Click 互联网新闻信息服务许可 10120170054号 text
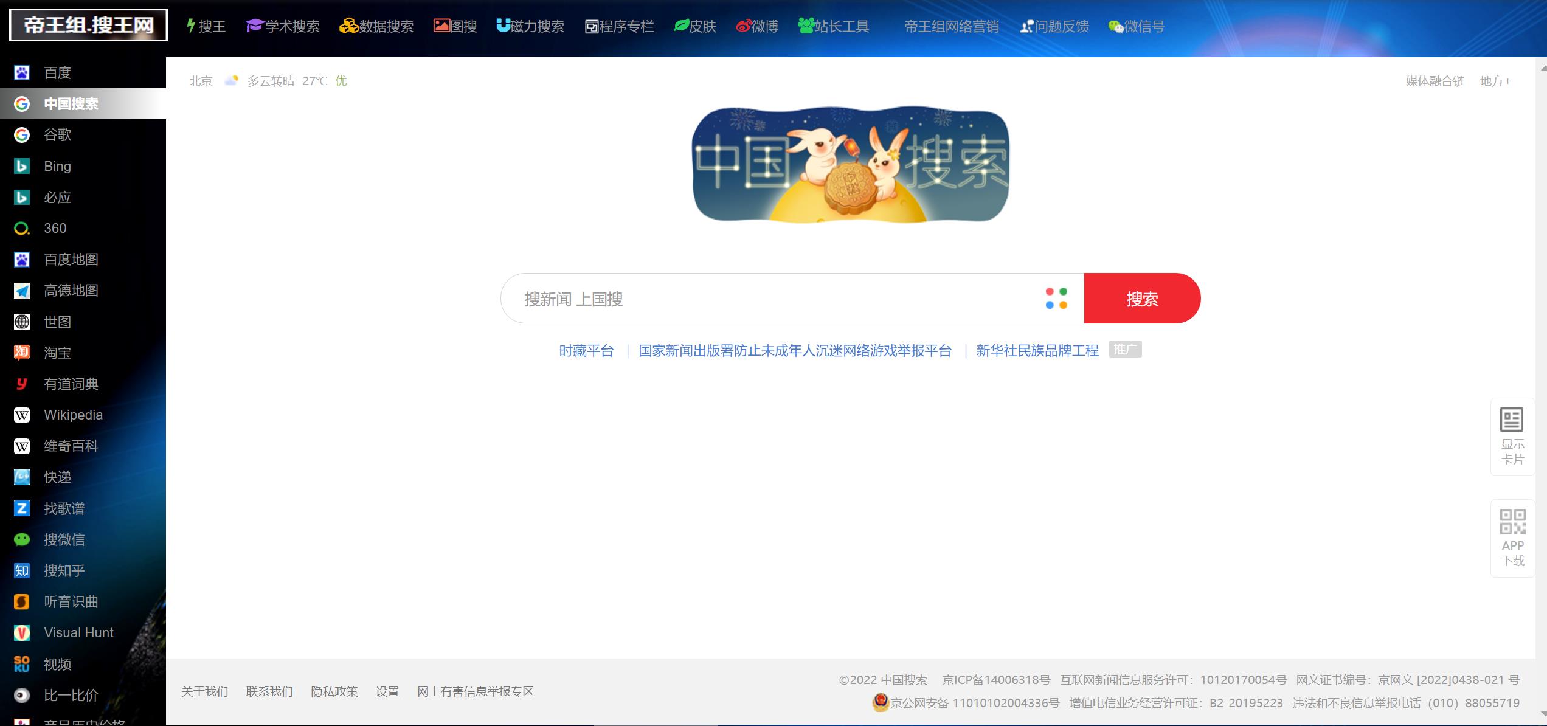Screen dimensions: 1547x726 [x=1174, y=680]
